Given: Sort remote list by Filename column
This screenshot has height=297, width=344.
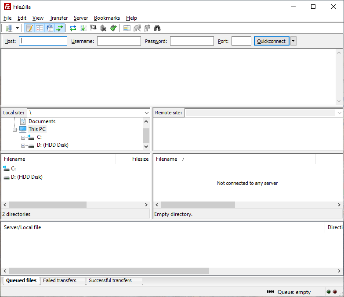Looking at the screenshot, I should pyautogui.click(x=235, y=159).
